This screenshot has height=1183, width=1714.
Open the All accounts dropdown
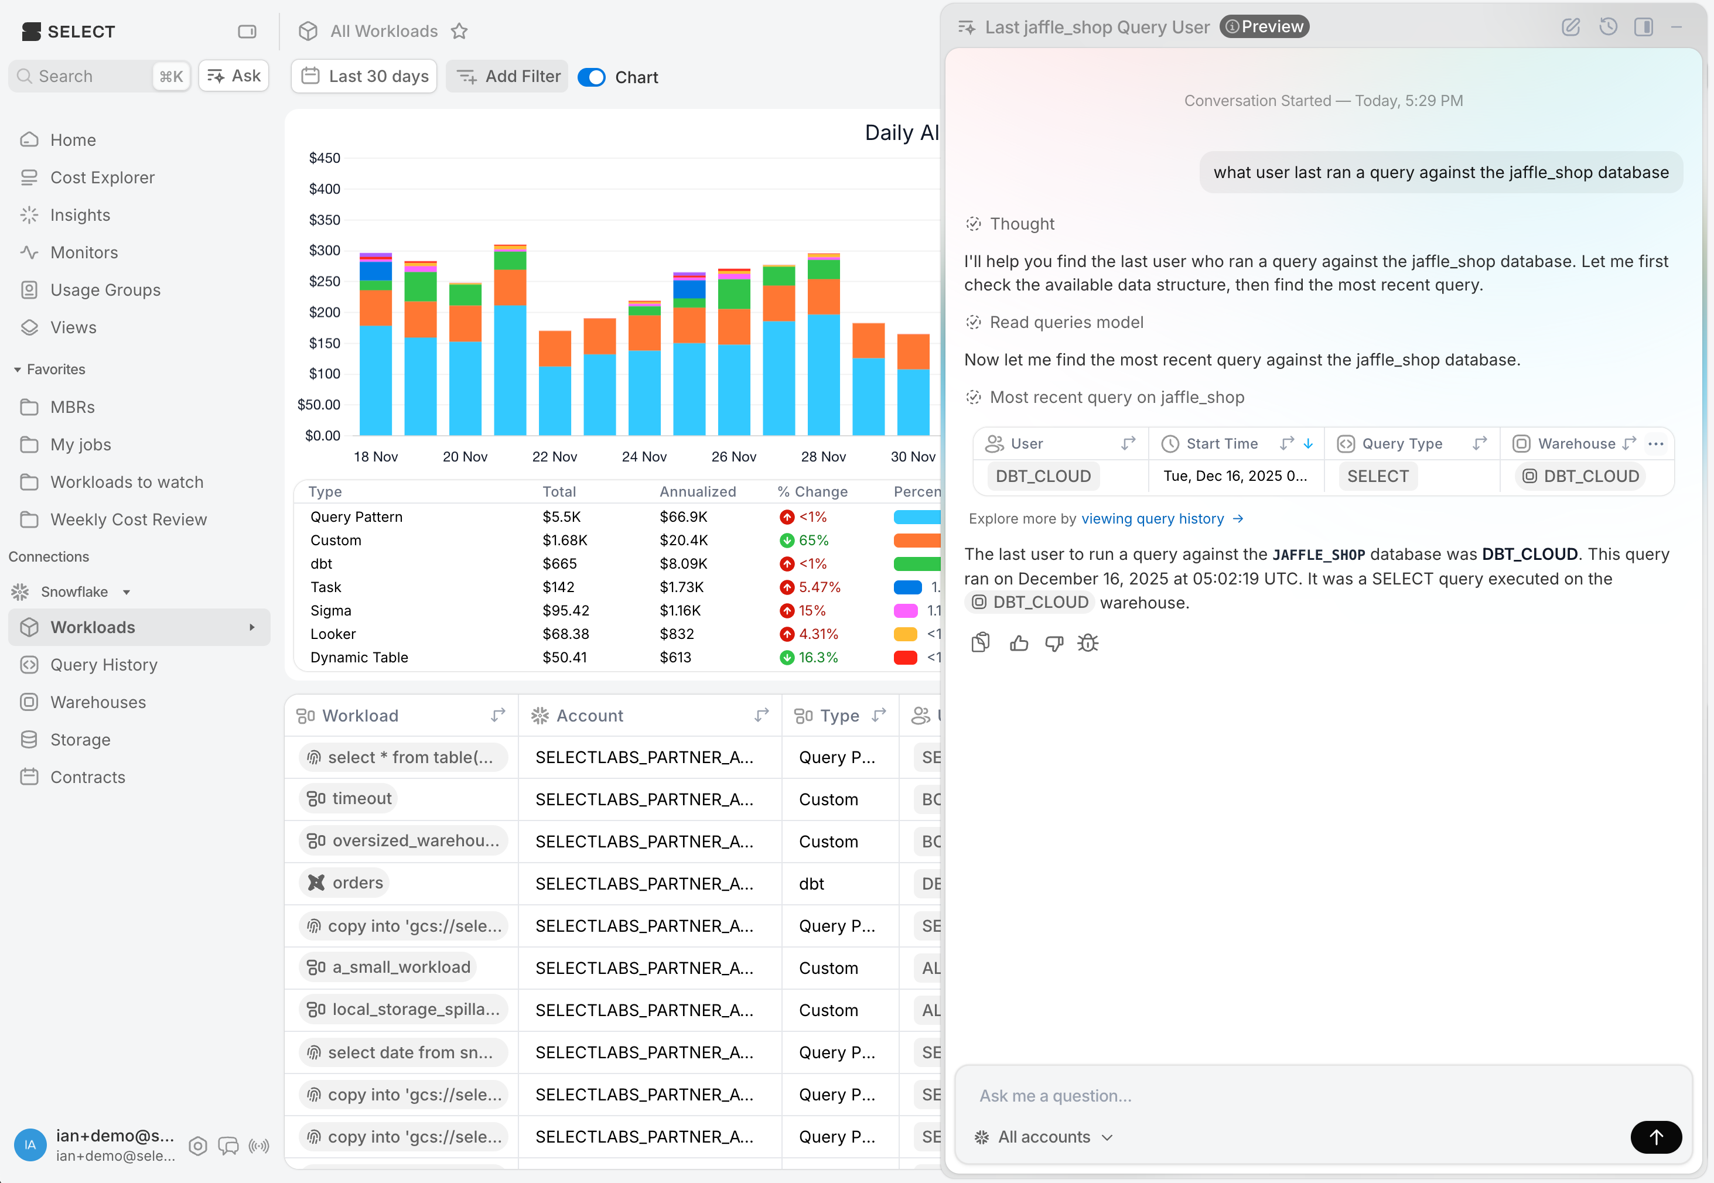(1044, 1137)
